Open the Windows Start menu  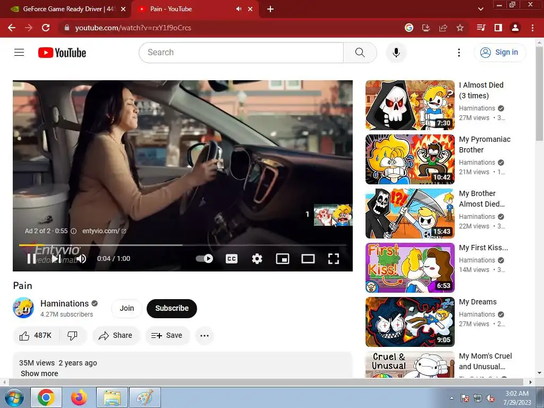(x=14, y=397)
